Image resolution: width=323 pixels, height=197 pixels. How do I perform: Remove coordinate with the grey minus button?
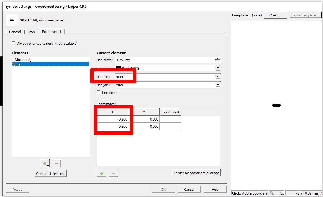(113, 173)
